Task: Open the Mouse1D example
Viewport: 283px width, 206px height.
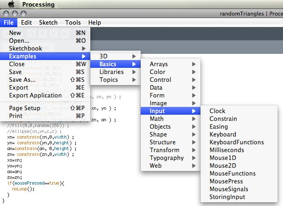Action: [239, 158]
